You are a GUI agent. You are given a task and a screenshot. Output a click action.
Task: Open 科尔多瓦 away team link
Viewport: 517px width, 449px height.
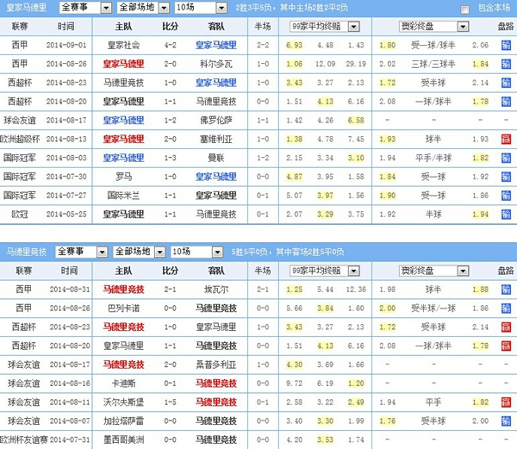click(216, 64)
